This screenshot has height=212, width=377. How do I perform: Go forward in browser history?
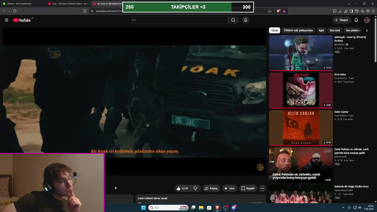point(9,11)
